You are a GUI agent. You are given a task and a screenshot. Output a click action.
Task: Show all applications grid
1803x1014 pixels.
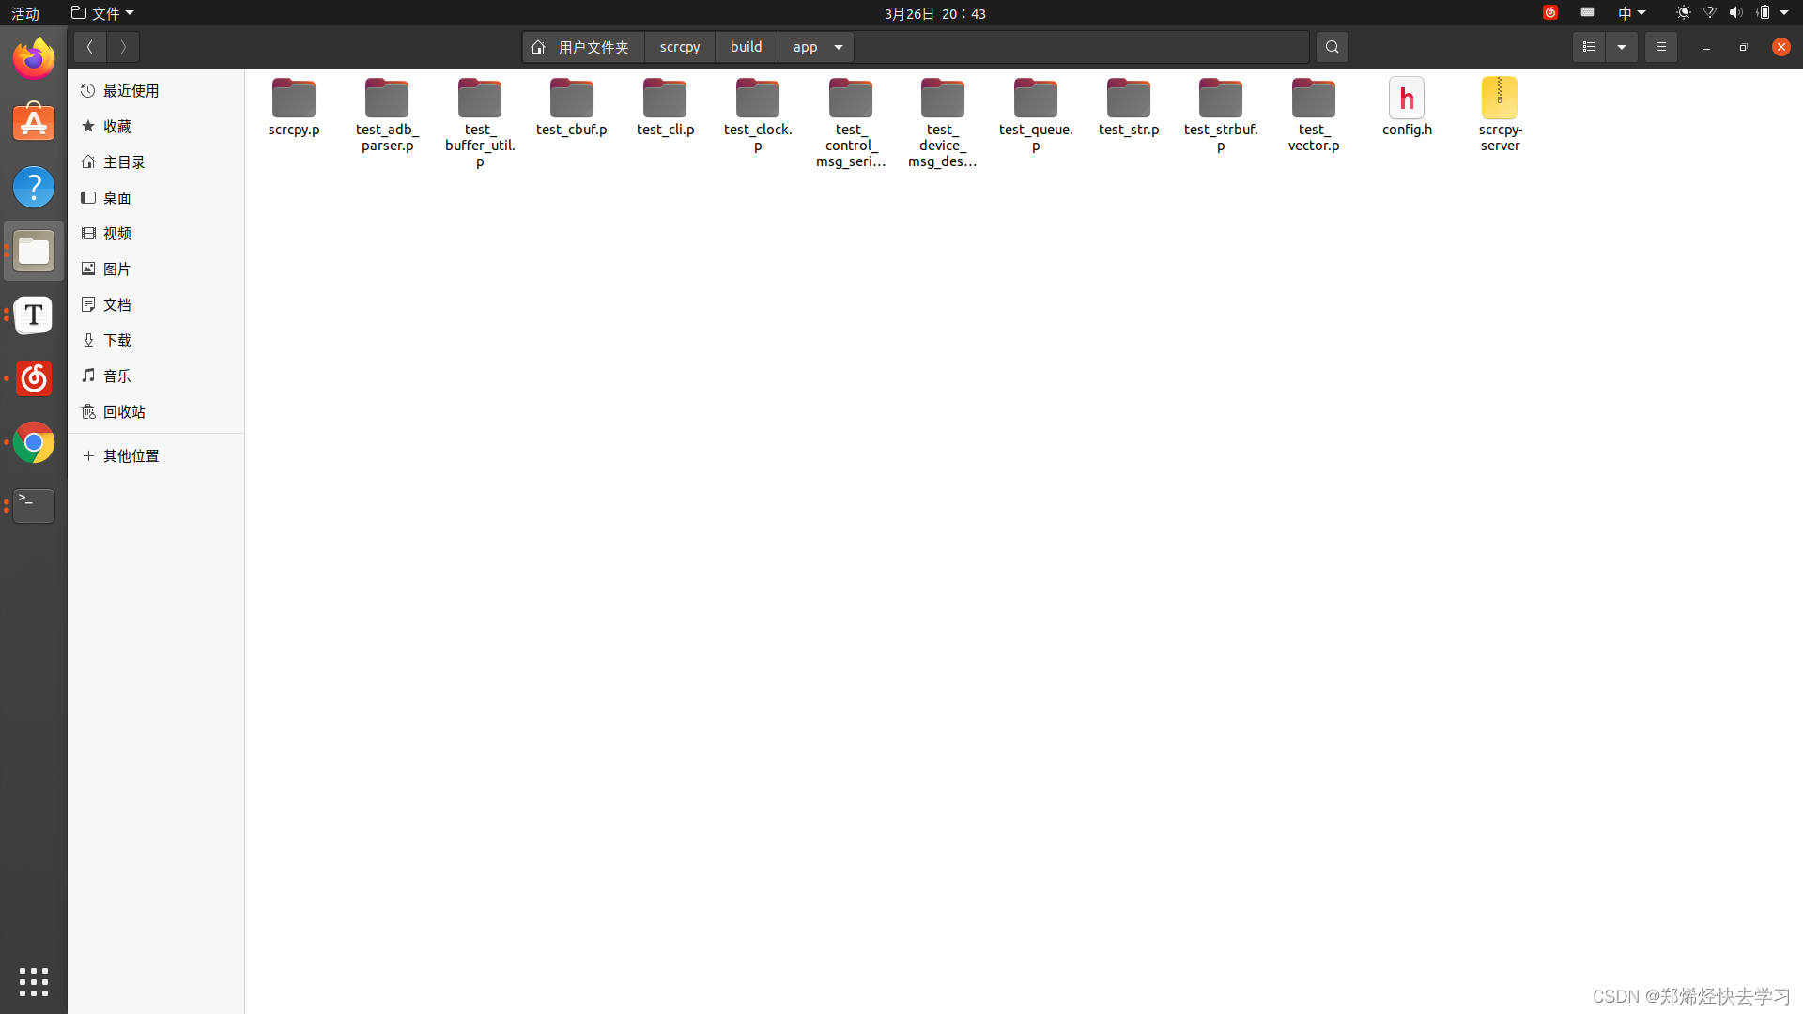click(x=34, y=981)
